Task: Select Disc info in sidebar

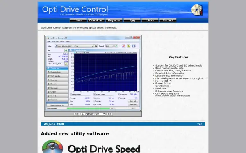Action: point(57,84)
